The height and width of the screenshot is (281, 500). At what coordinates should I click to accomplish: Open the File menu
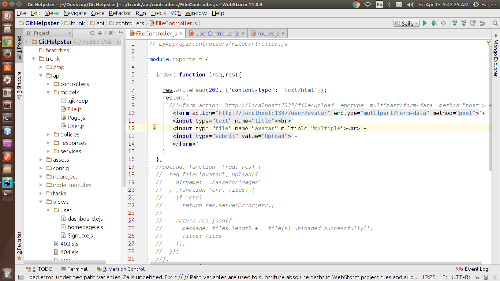tap(22, 13)
